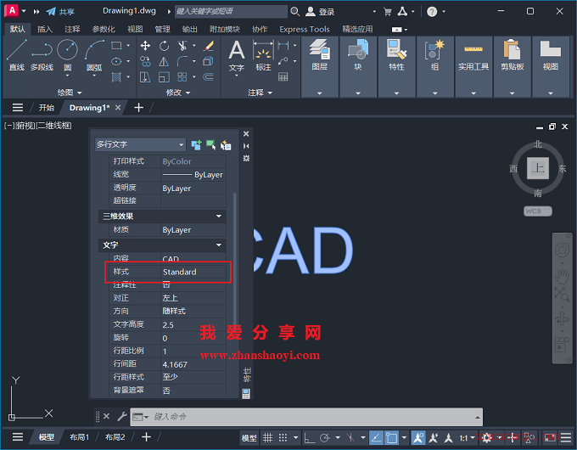Expand the 绘图 panel dropdown

70,93
